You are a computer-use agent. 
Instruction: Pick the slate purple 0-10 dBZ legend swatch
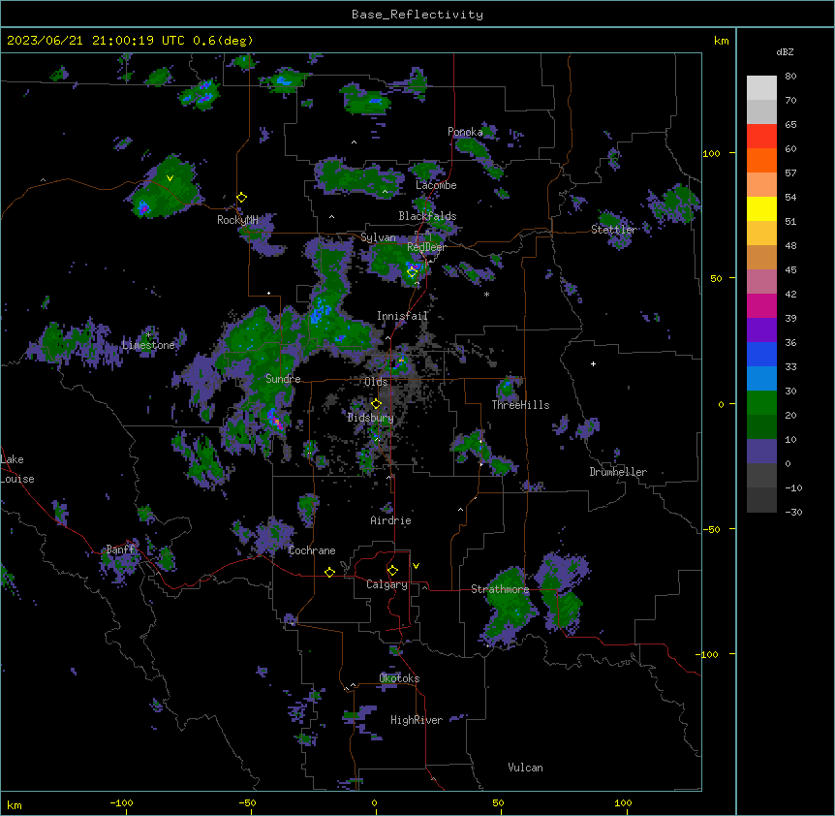tap(761, 452)
